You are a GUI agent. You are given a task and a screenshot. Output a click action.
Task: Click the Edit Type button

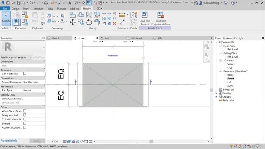click(x=39, y=58)
